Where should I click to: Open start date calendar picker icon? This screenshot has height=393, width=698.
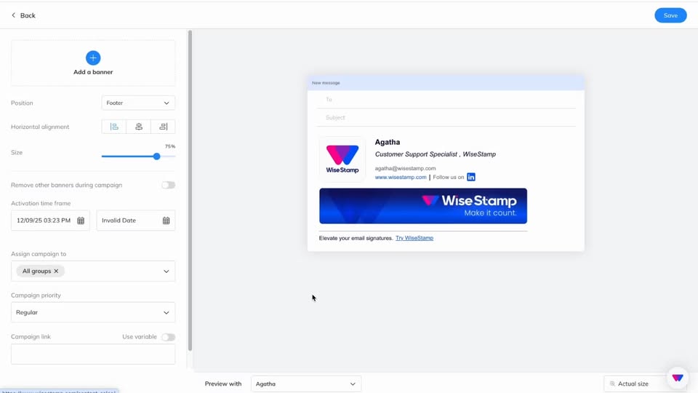(81, 221)
